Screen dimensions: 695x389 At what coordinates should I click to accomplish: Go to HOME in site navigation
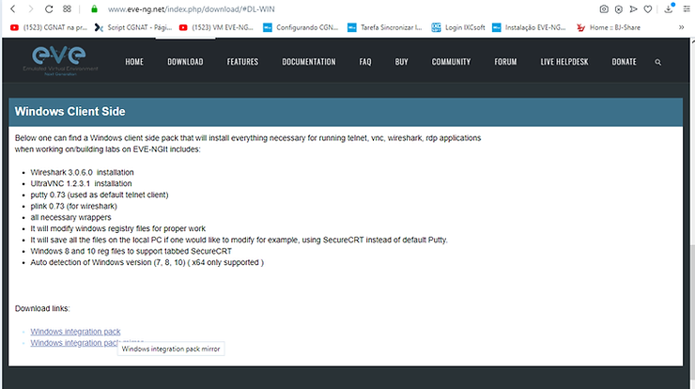[x=134, y=62]
